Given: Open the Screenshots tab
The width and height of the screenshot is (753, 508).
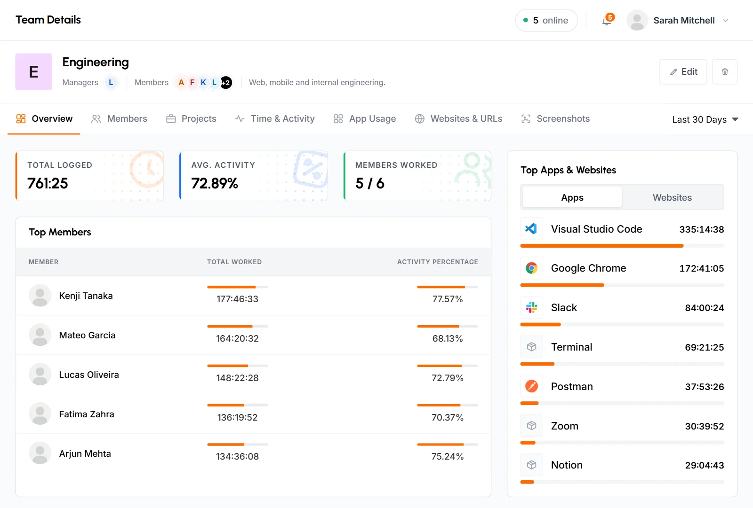Looking at the screenshot, I should click(x=555, y=119).
